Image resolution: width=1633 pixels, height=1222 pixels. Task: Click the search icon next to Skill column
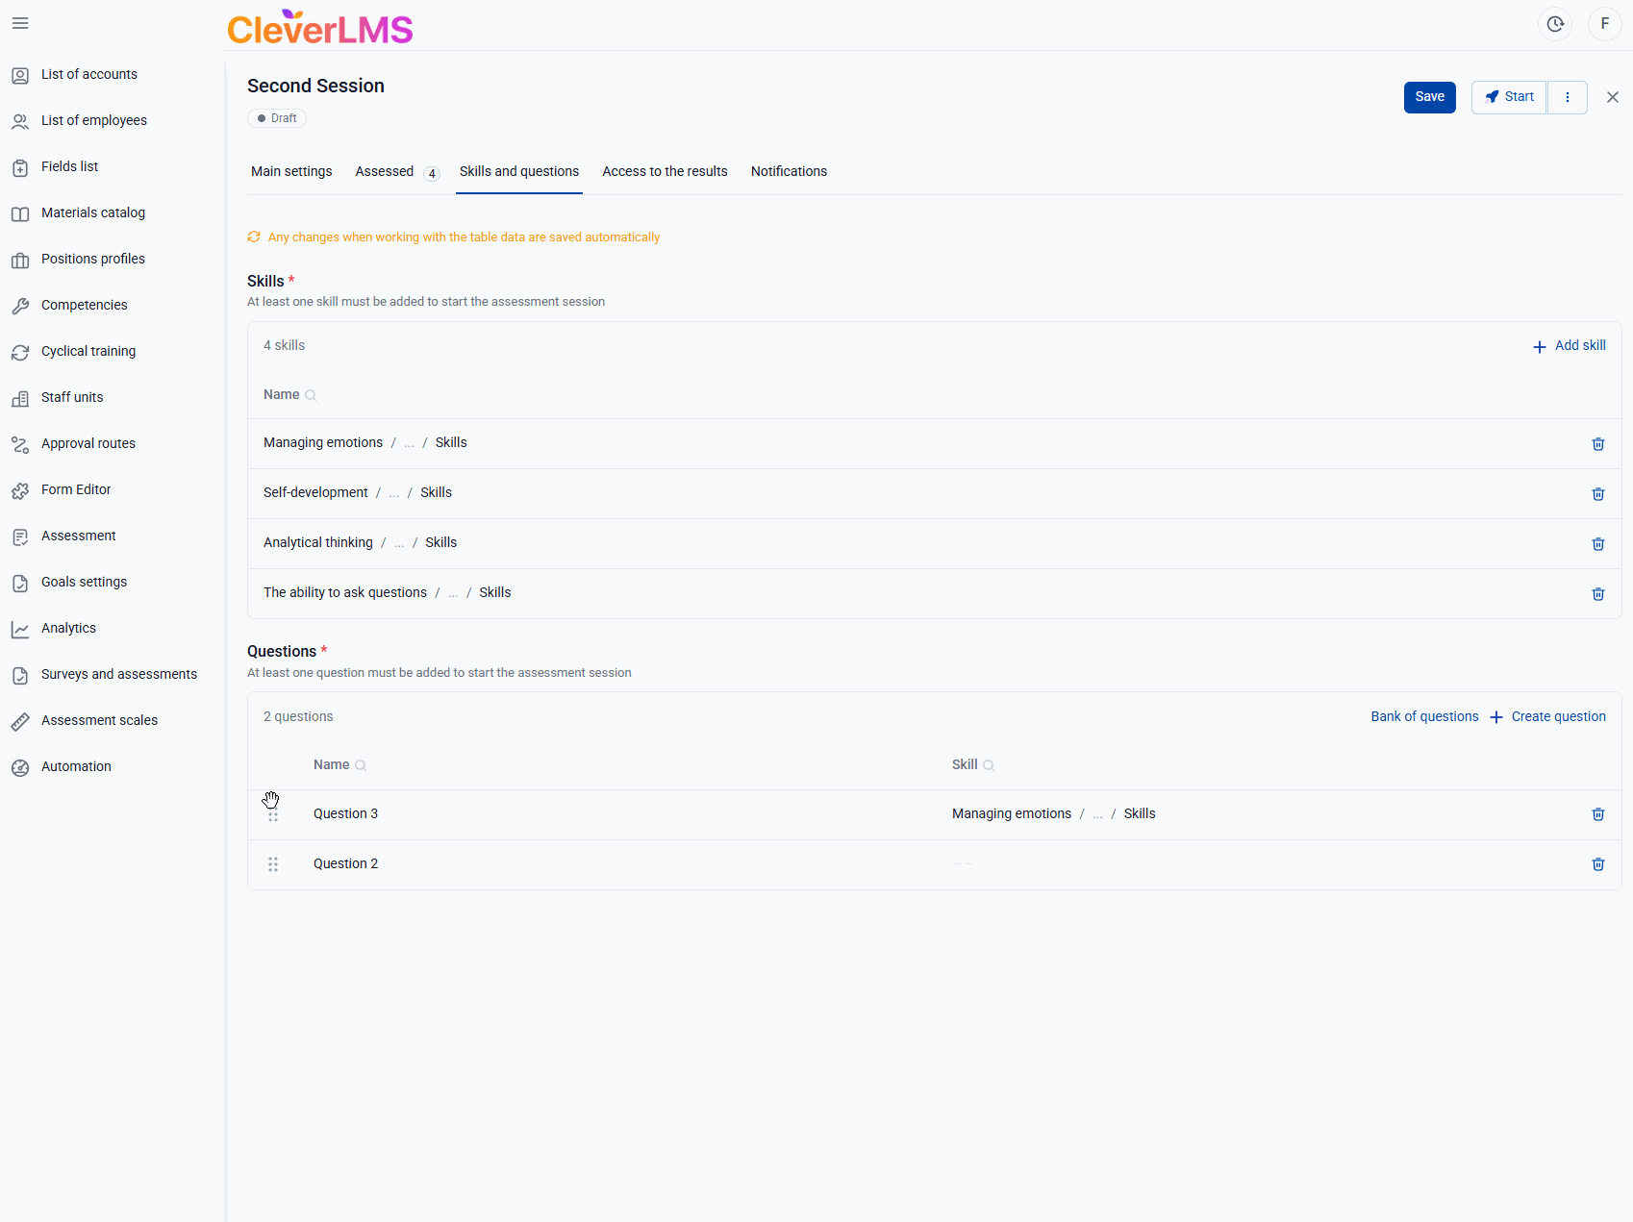(x=988, y=765)
